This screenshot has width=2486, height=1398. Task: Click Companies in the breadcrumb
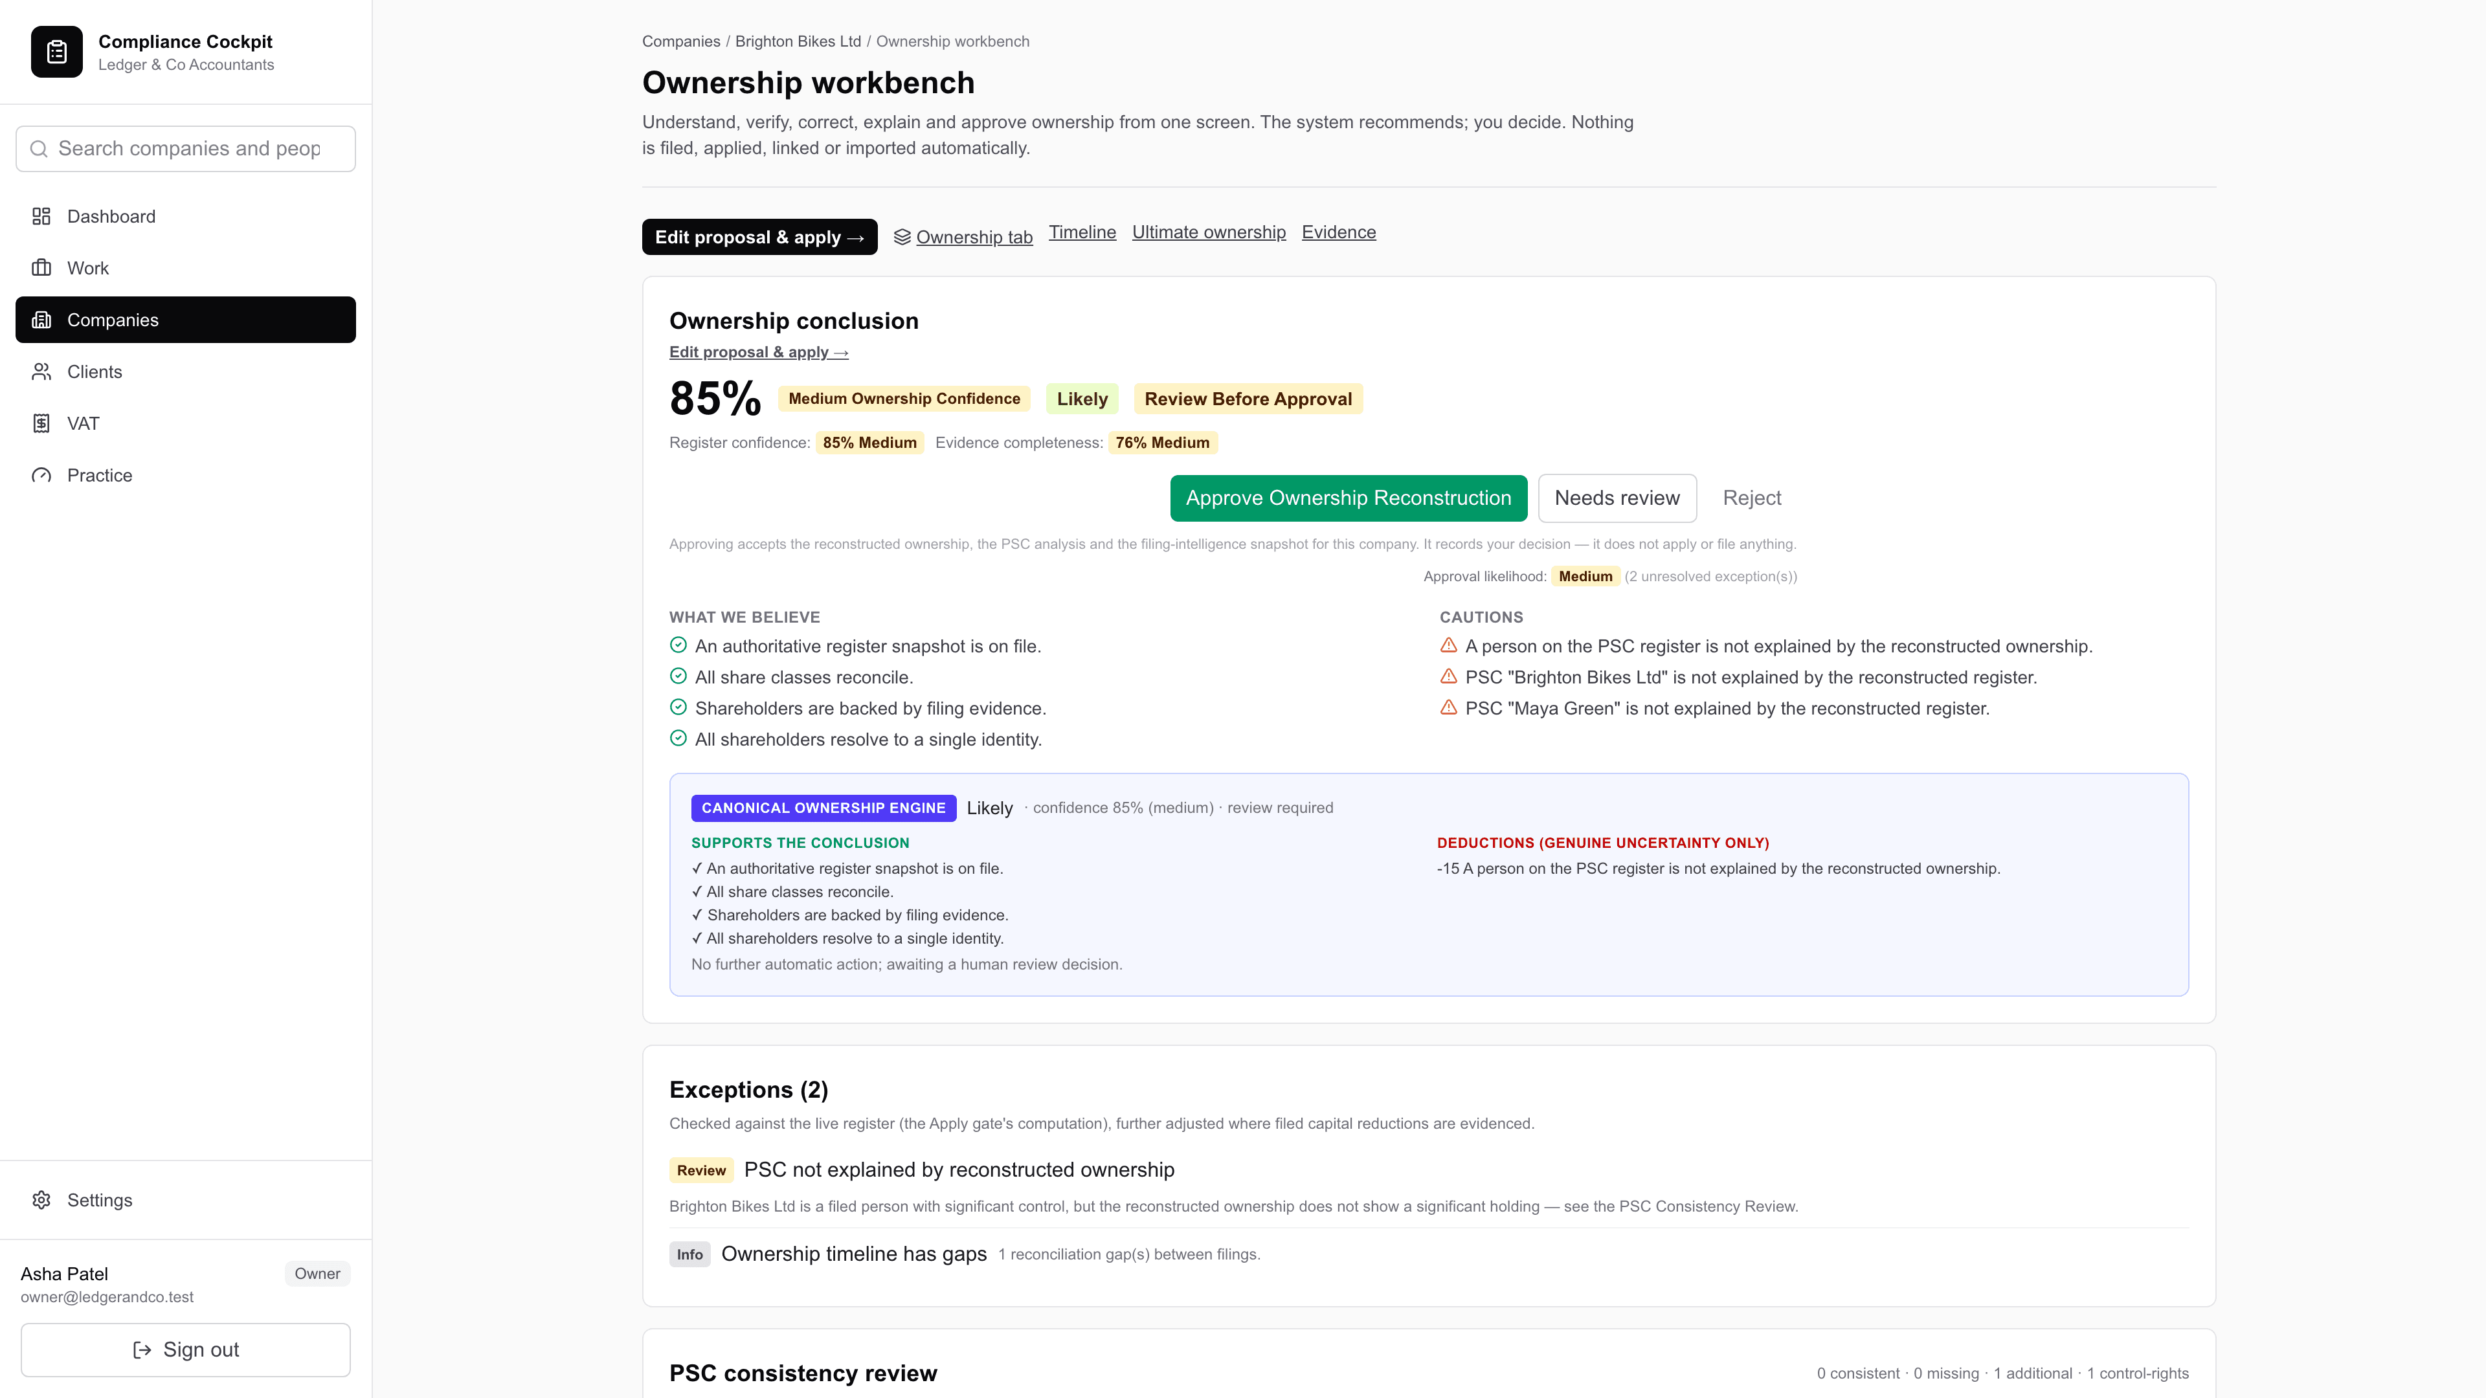[680, 41]
